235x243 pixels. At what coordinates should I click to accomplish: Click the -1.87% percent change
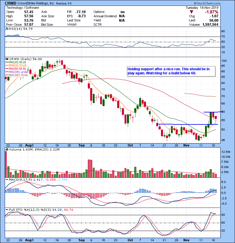(x=212, y=12)
